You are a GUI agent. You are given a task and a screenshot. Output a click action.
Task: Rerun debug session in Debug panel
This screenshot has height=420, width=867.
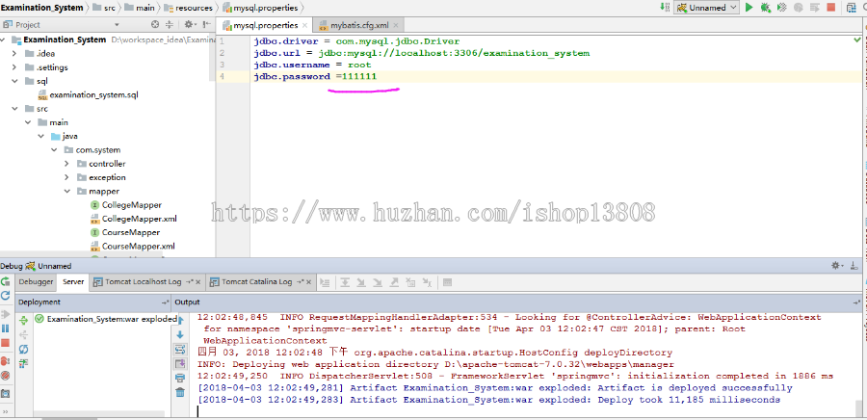click(x=5, y=281)
